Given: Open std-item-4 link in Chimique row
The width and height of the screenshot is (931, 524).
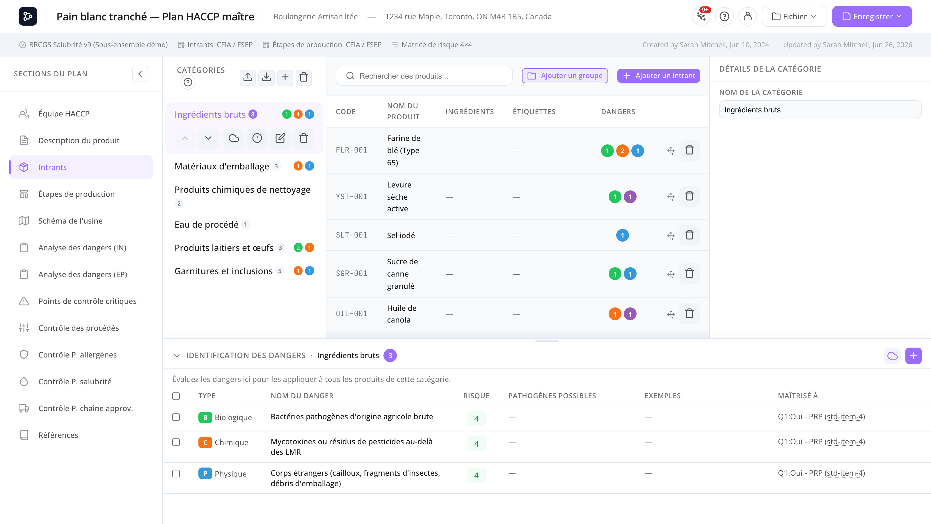Looking at the screenshot, I should pyautogui.click(x=845, y=442).
